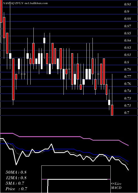Click the 0.84 price axis label
138x193 pixels.
[x=128, y=40]
